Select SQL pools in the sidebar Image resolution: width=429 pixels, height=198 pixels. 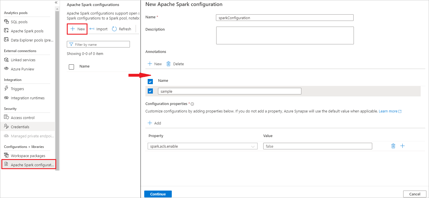(19, 21)
